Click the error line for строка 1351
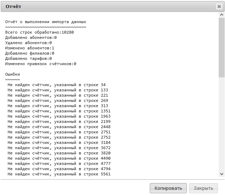This screenshot has height=195, width=225. pyautogui.click(x=59, y=111)
